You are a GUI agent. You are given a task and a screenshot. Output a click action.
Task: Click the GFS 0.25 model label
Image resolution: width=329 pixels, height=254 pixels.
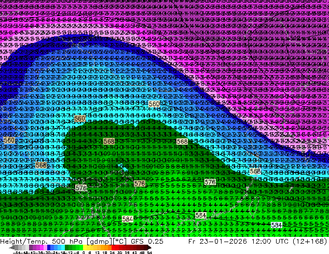(147, 241)
